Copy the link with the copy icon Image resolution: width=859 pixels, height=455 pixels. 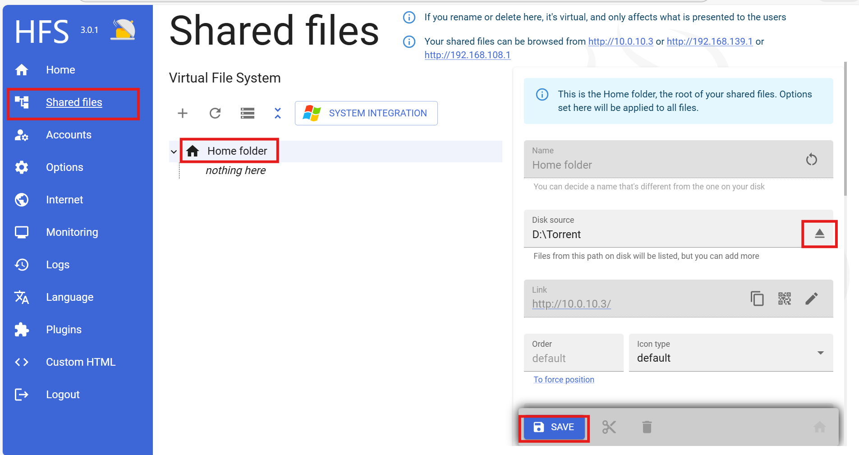(x=757, y=299)
